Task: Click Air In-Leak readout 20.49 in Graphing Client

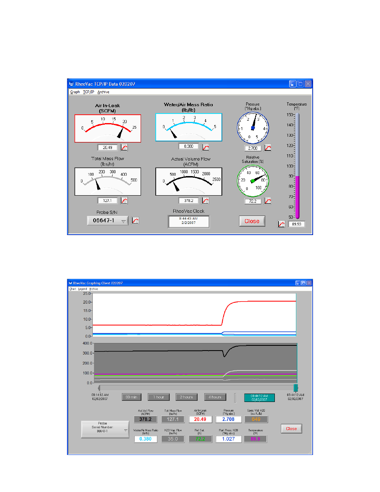Action: coord(200,419)
